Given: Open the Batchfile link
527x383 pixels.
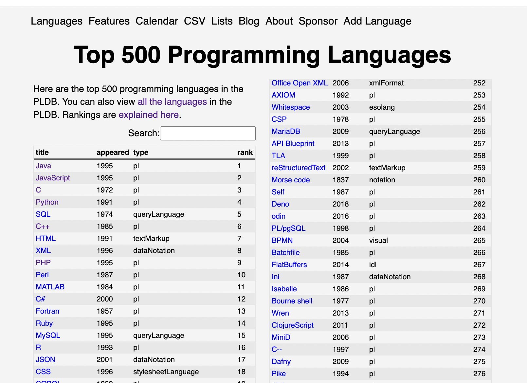Looking at the screenshot, I should click(x=286, y=253).
